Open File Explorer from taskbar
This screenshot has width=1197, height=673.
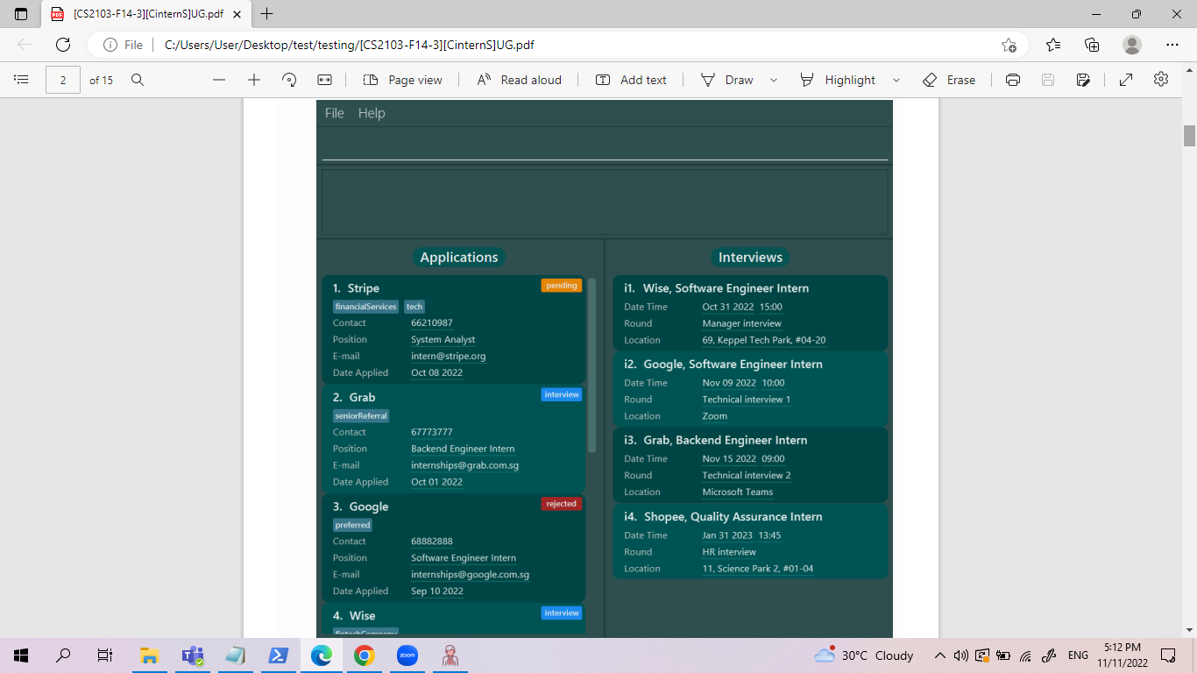click(x=150, y=655)
